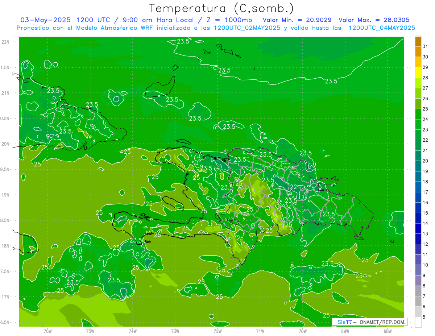This screenshot has width=435, height=336.
Task: Click the gray colorbar swatch between 6 and 7
Action: (418, 302)
